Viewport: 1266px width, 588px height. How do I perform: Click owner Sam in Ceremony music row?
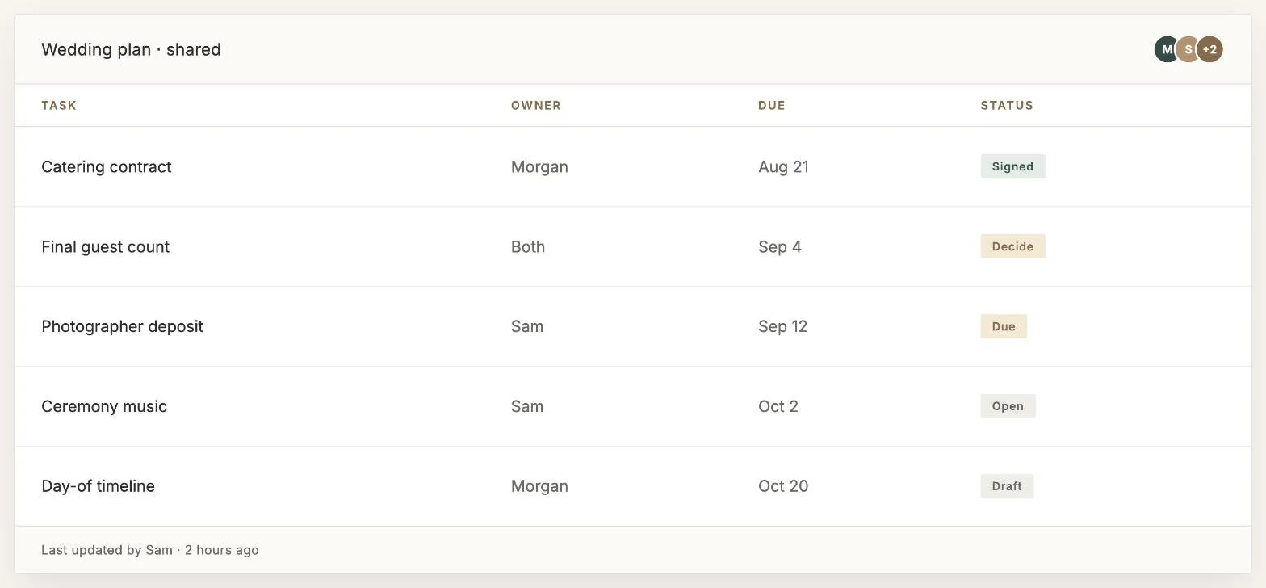(x=527, y=406)
